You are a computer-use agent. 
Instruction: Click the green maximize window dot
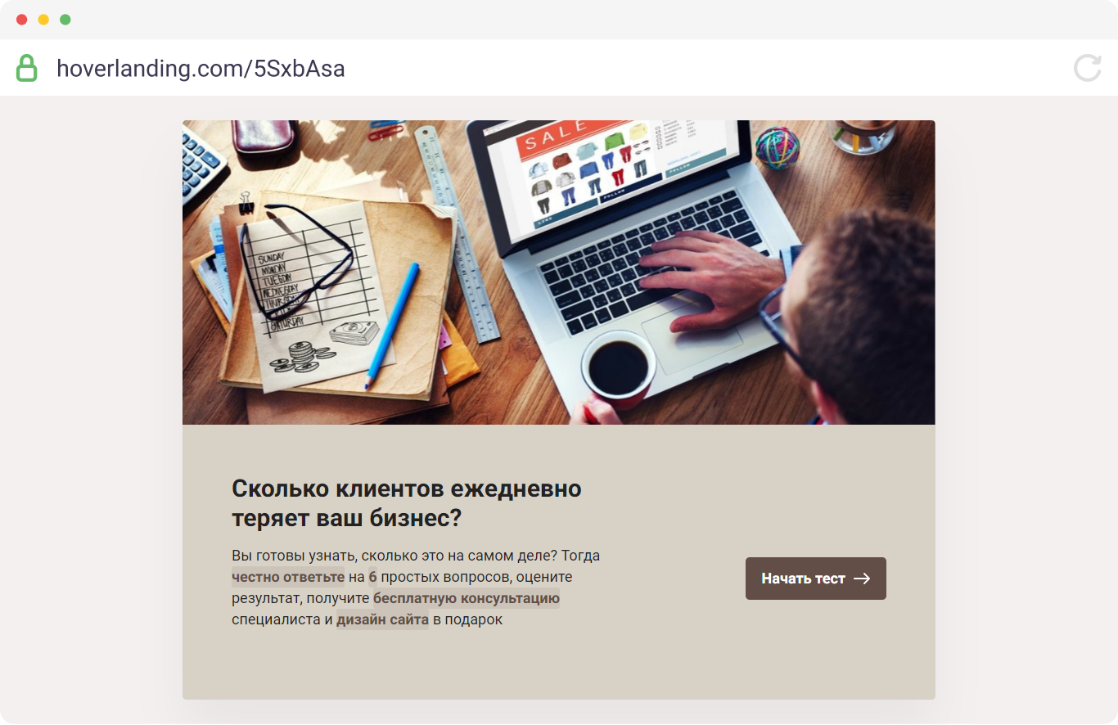click(65, 20)
